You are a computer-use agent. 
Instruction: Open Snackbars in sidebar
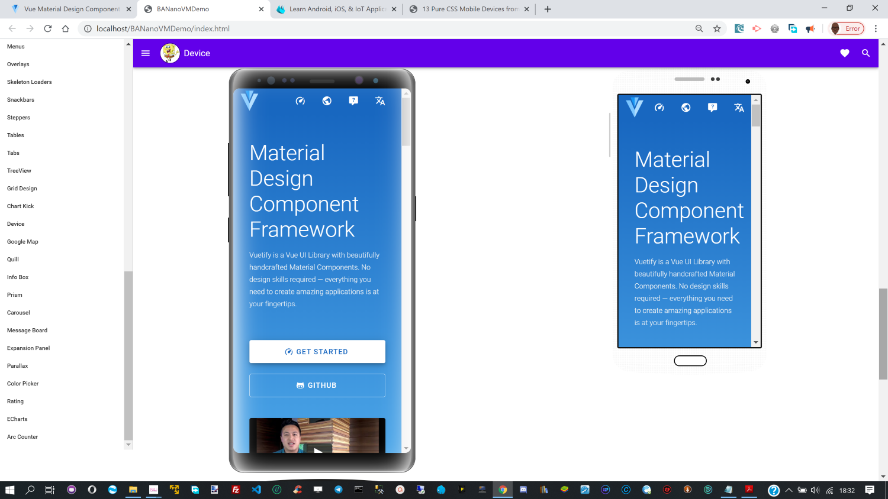point(21,100)
